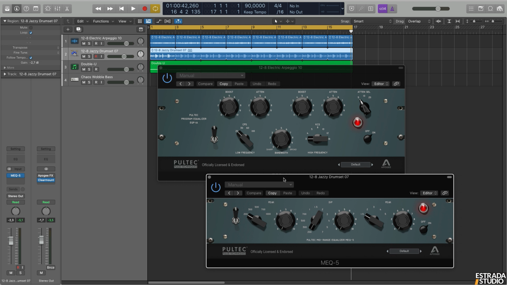507x285 pixels.
Task: Open Functions menu in tracks area
Action: [103, 21]
